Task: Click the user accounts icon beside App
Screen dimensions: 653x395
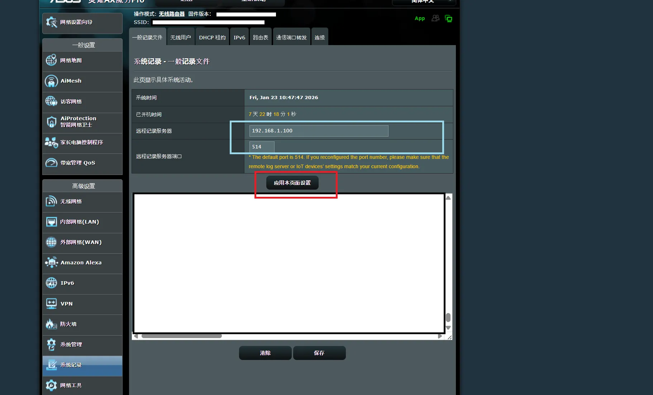Action: click(435, 18)
